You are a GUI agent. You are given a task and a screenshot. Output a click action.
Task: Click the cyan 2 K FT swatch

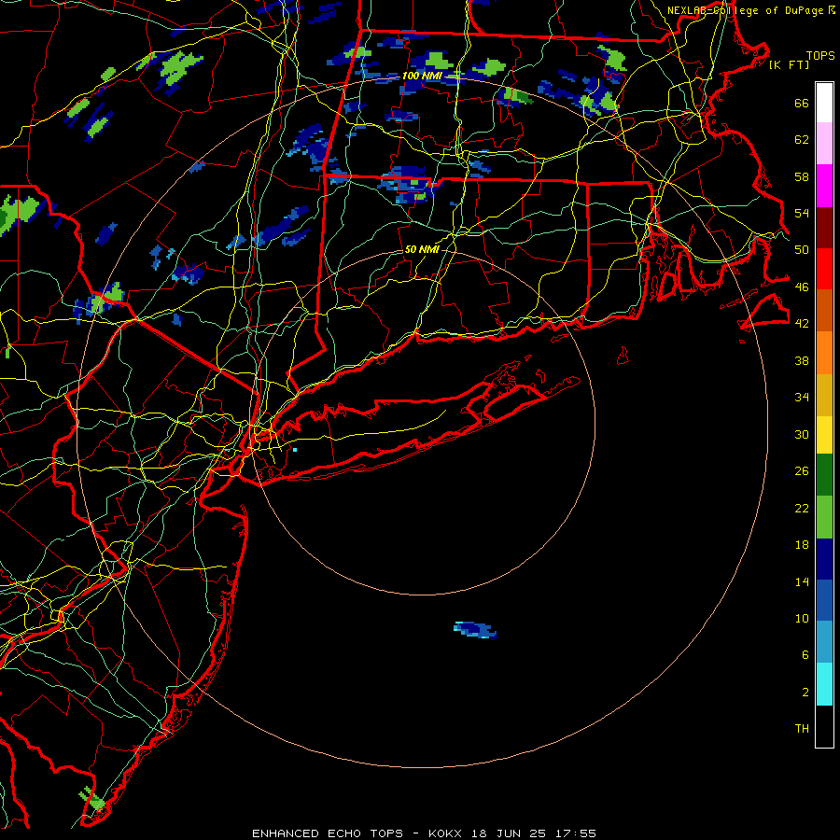tap(824, 684)
